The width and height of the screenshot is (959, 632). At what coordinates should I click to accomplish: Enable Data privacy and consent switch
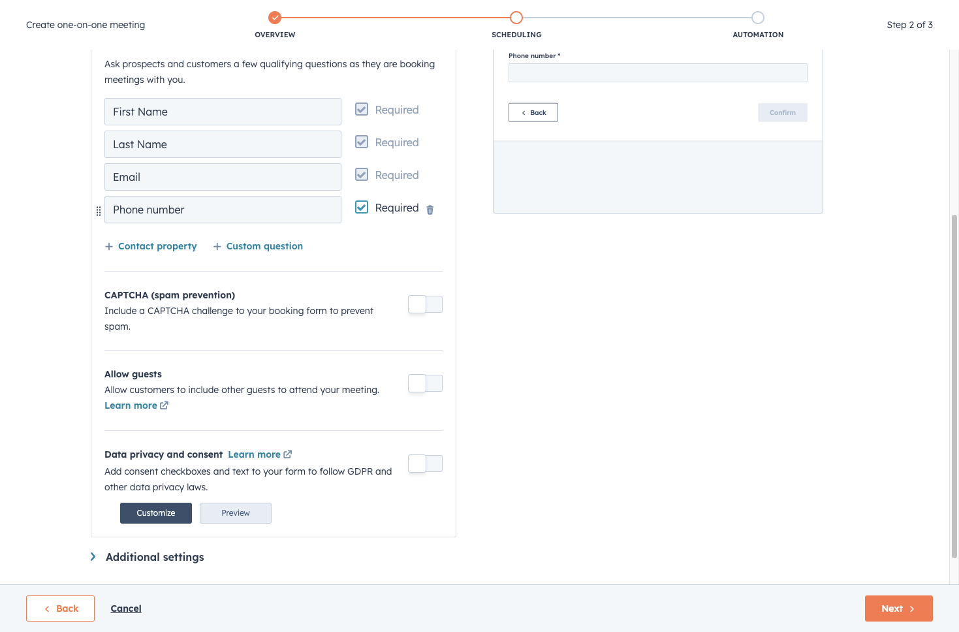(425, 464)
